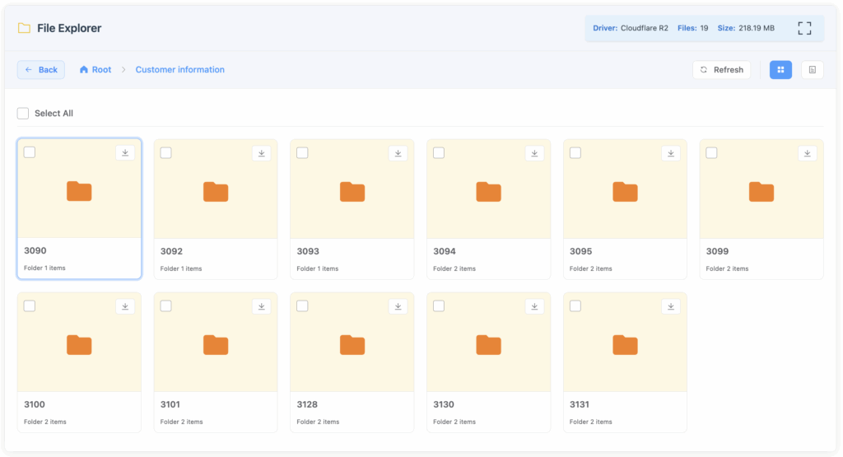Download folder 3131

671,306
